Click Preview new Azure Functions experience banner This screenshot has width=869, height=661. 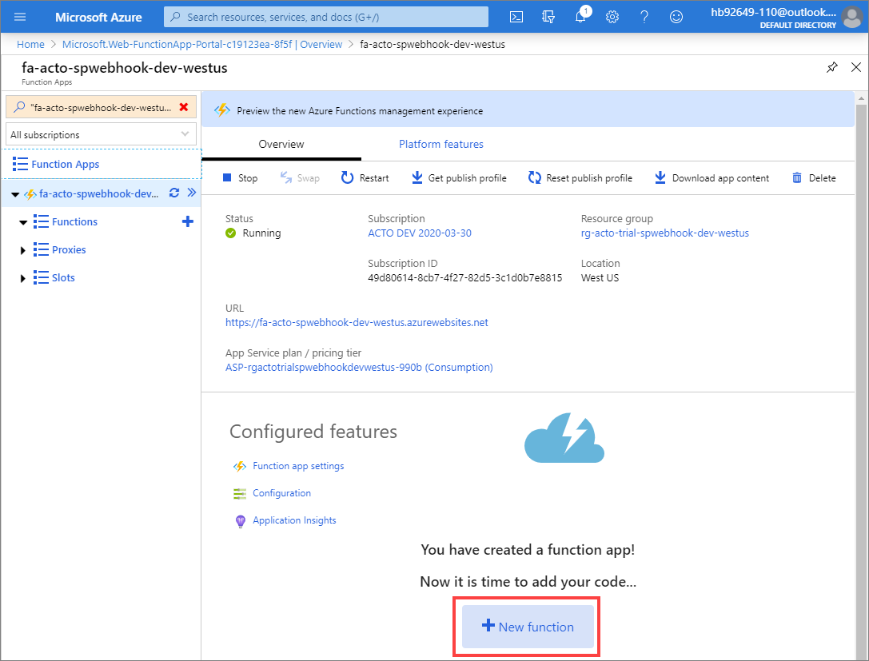point(528,110)
